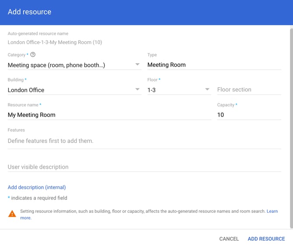Click the Features field placeholder text

pos(51,141)
